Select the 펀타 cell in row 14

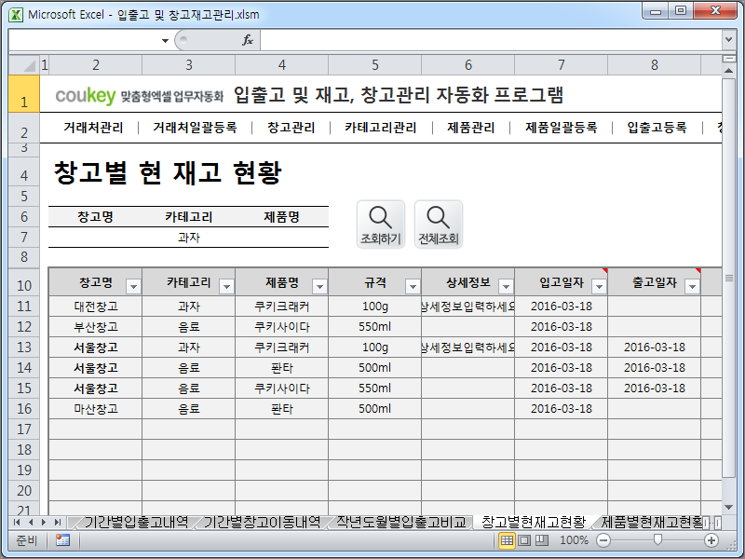(x=282, y=368)
